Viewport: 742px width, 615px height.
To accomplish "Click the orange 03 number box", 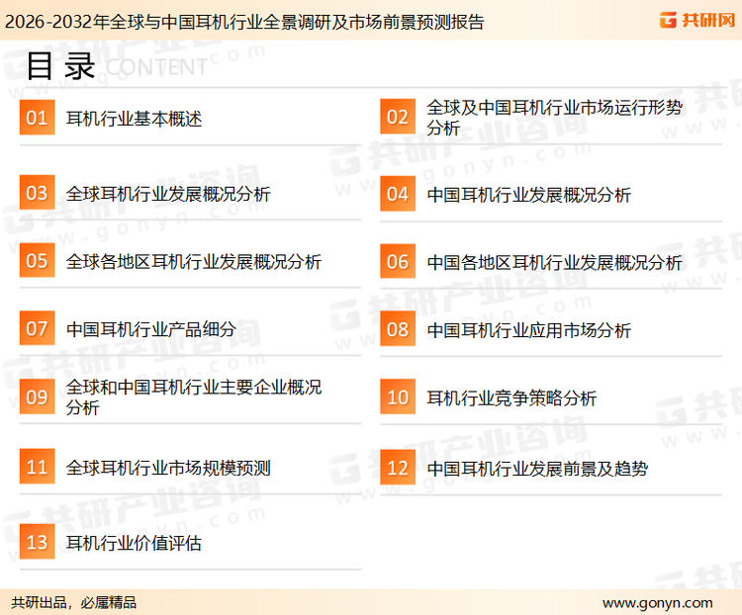I will click(37, 193).
